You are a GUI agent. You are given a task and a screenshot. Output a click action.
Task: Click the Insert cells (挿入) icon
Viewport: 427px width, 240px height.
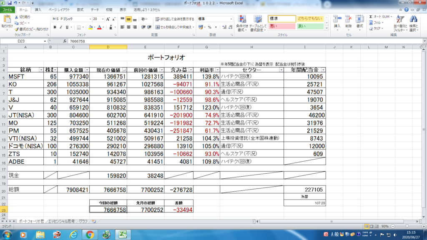point(337,20)
